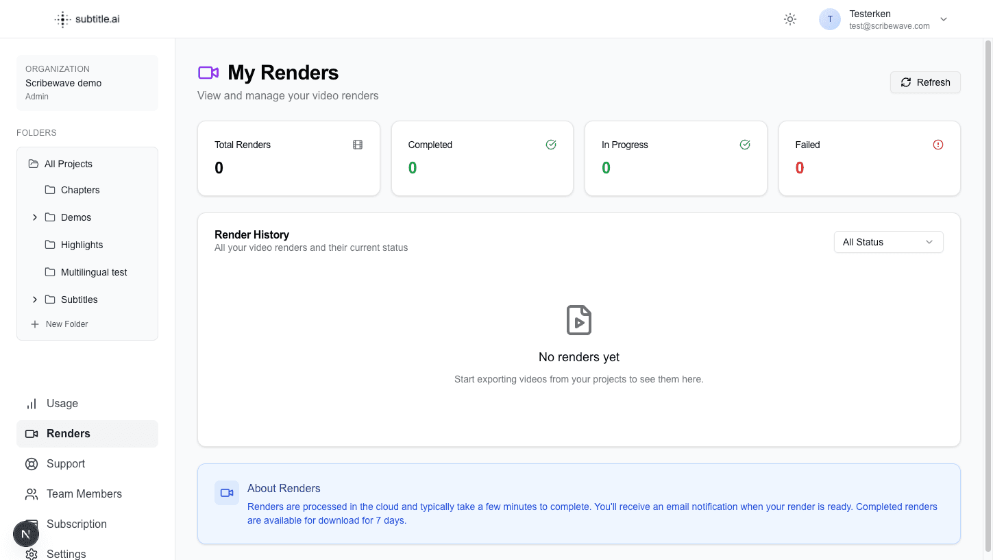The image size is (993, 560).
Task: Click the Total Renders film icon
Action: pyautogui.click(x=357, y=145)
